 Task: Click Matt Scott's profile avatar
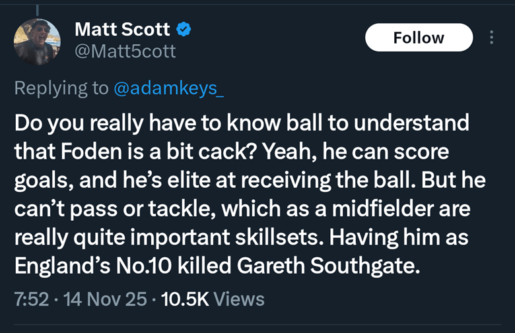(x=38, y=41)
